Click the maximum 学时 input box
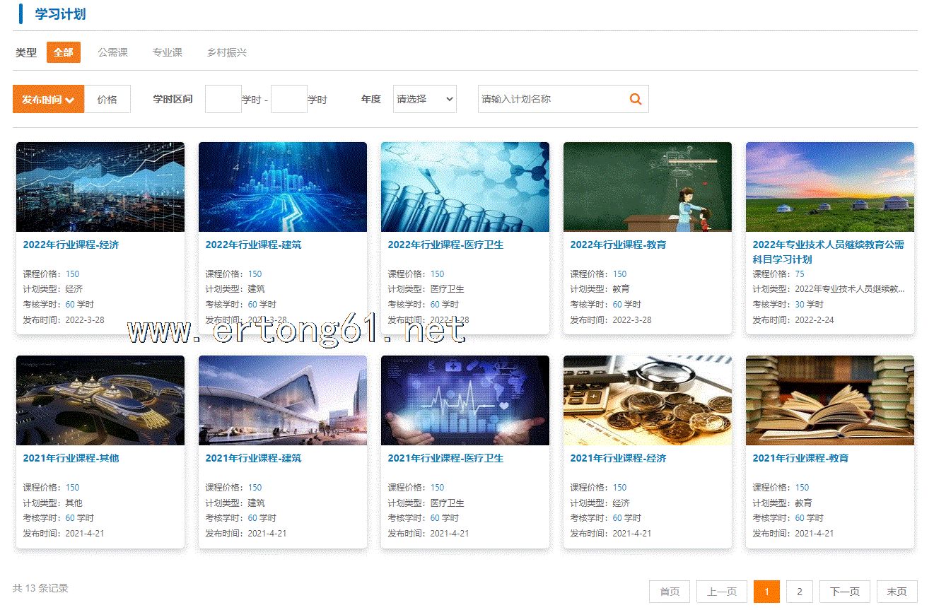The width and height of the screenshot is (934, 610). click(288, 100)
